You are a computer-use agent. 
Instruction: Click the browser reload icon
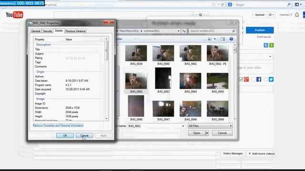point(223,4)
